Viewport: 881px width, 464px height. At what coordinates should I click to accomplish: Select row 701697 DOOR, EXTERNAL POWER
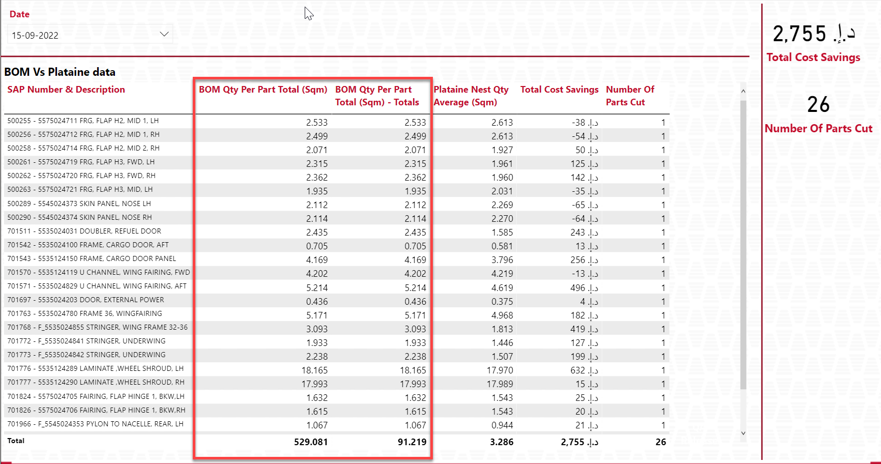[85, 300]
